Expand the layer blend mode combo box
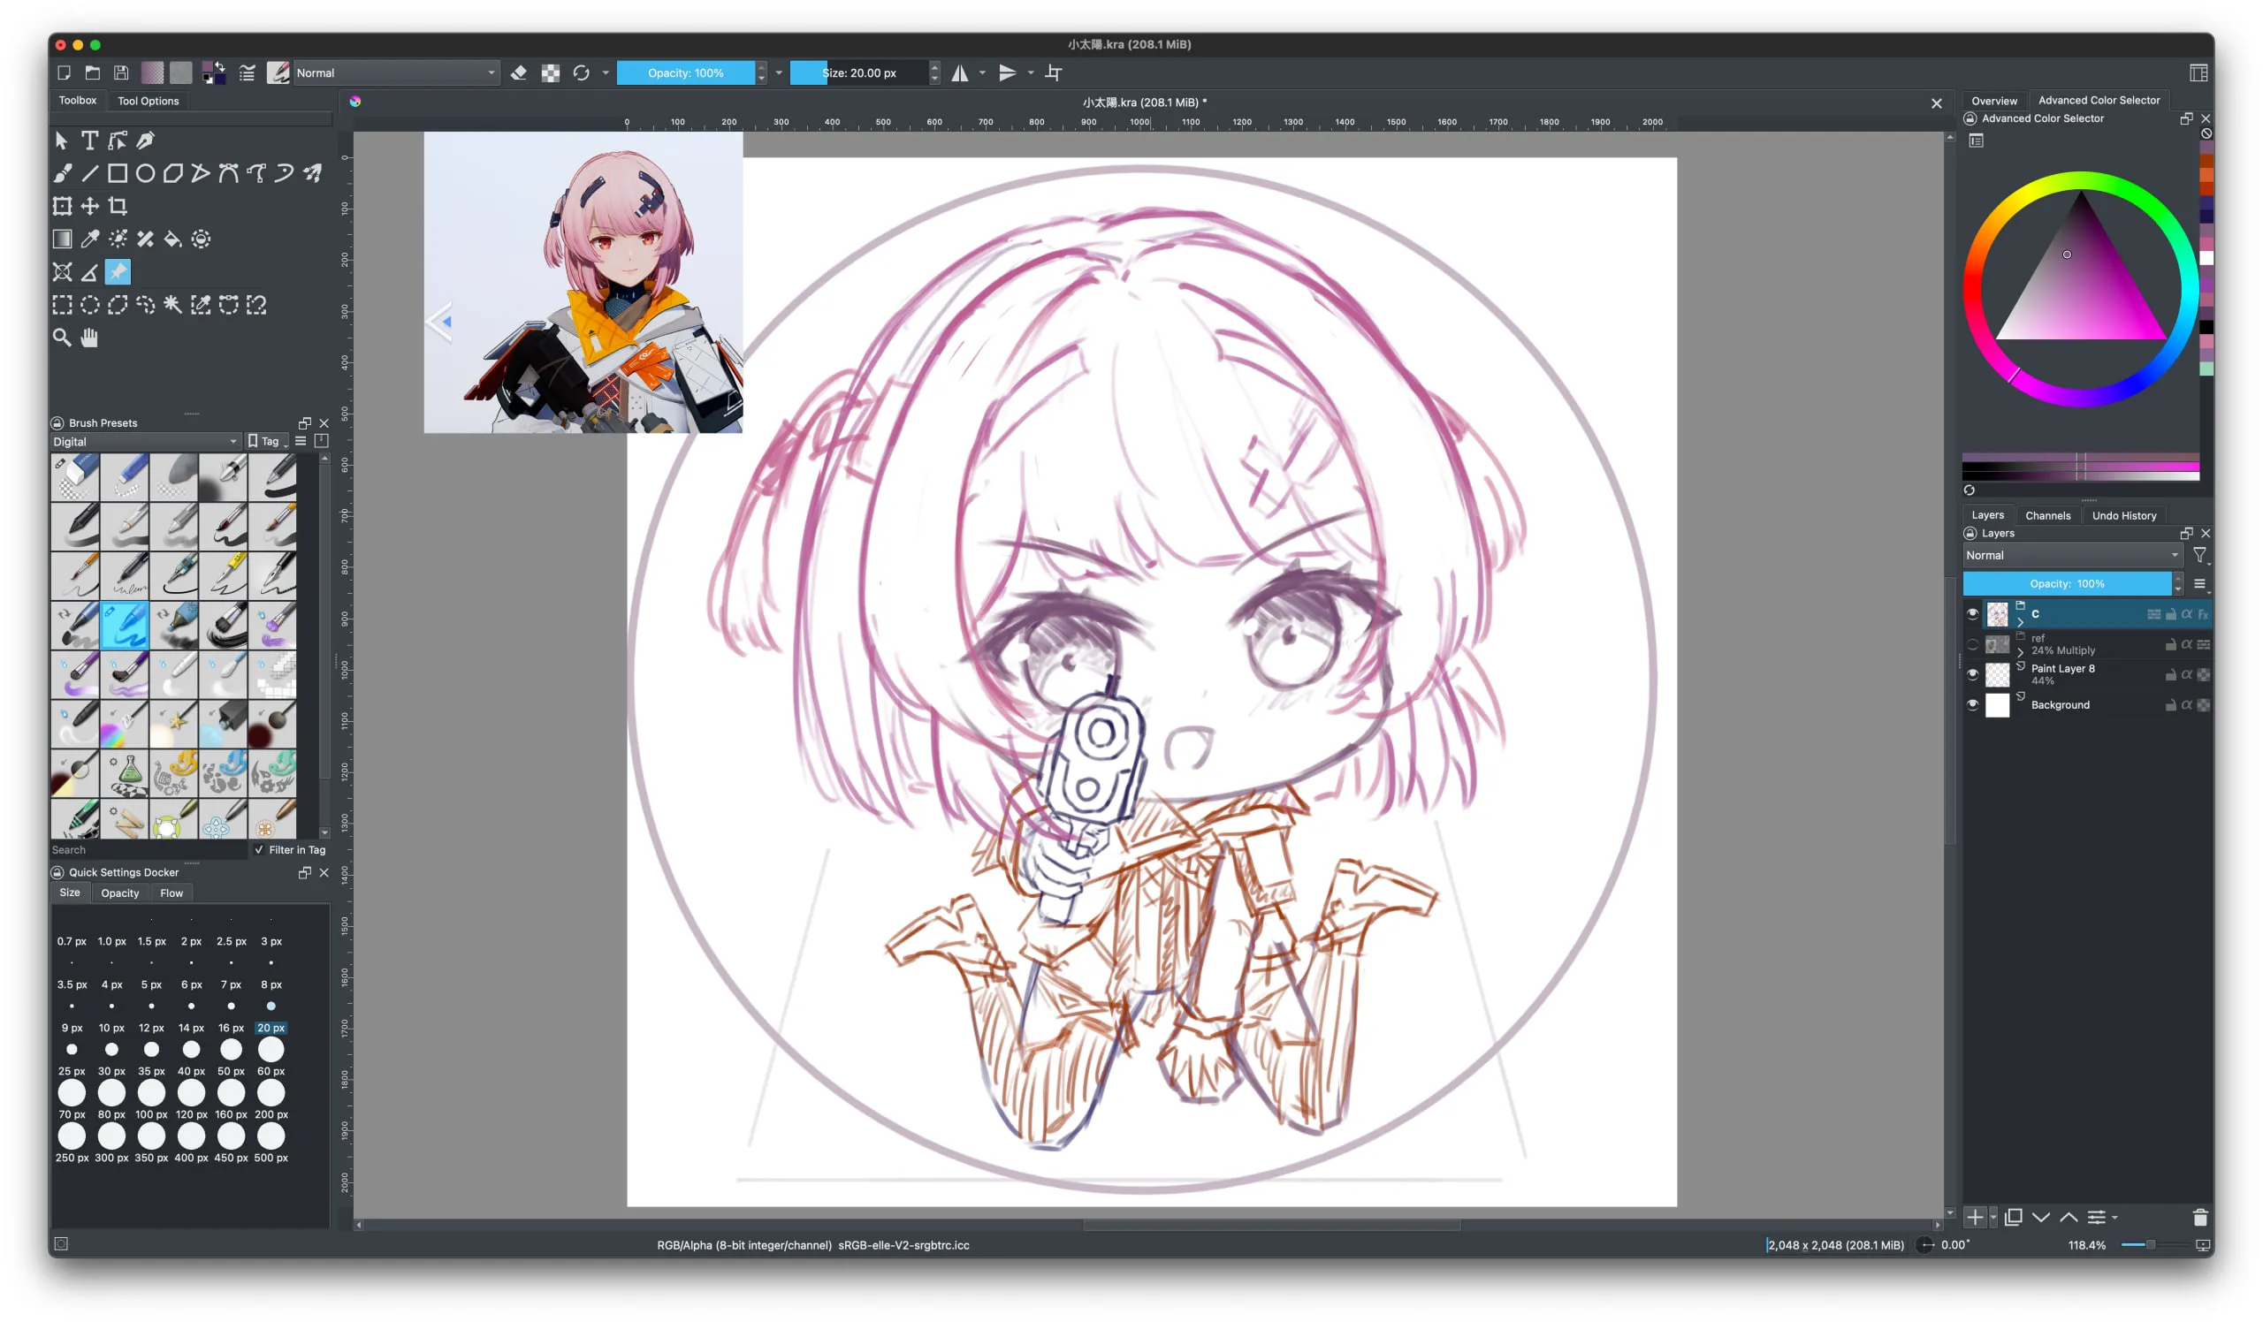Screen dimensions: 2263x1322 2071,556
